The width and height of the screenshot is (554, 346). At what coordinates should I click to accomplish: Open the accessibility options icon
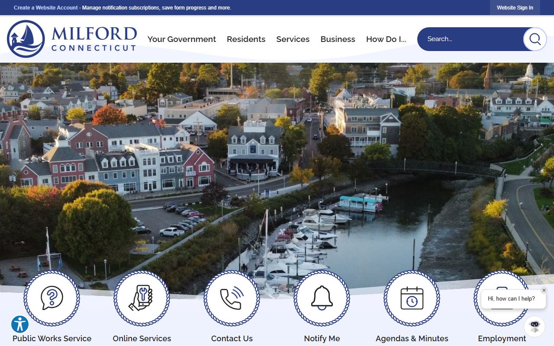(20, 324)
